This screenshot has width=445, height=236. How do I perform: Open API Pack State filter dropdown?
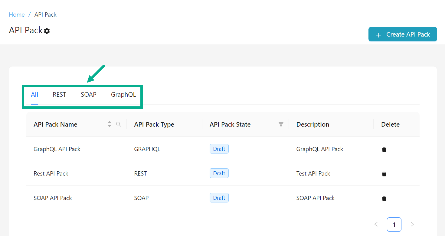[281, 124]
